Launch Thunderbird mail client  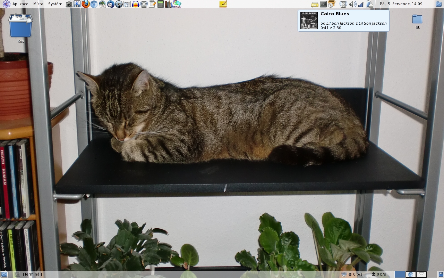(111, 4)
